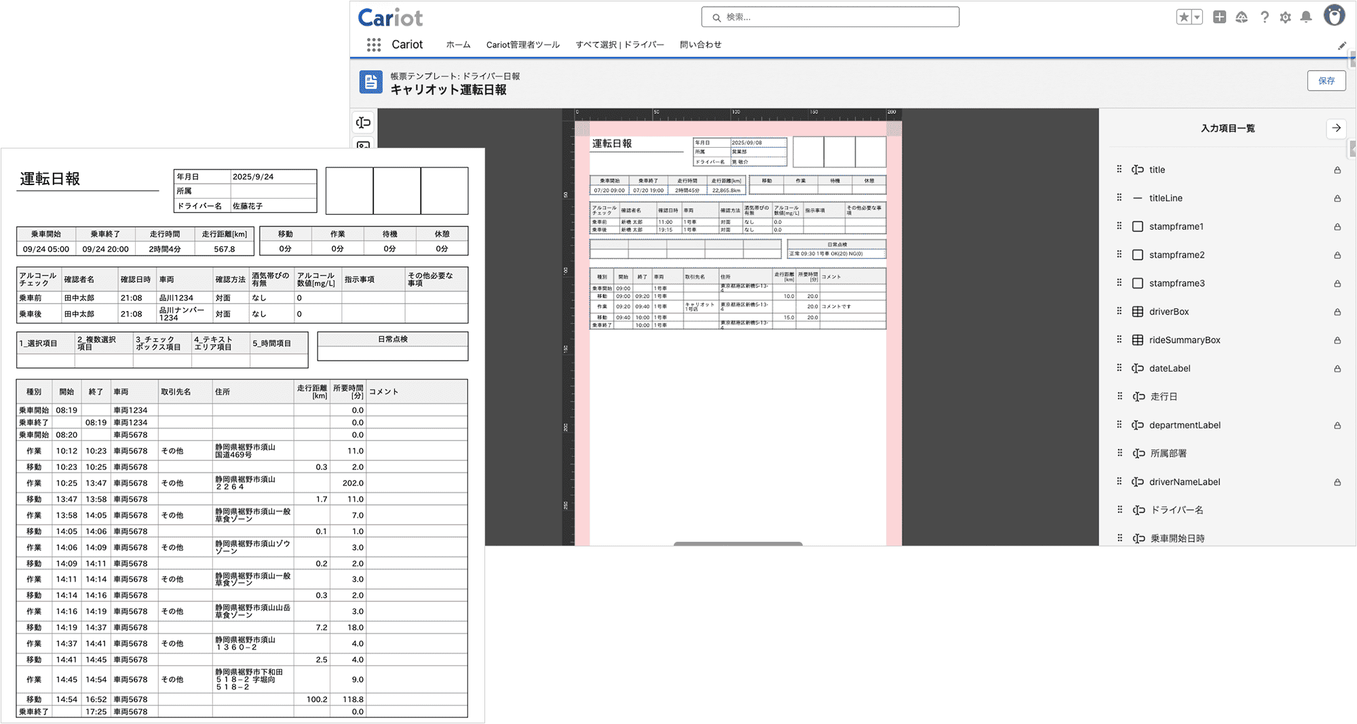1357x724 pixels.
Task: Toggle the lock for stampframe2
Action: [x=1337, y=256]
